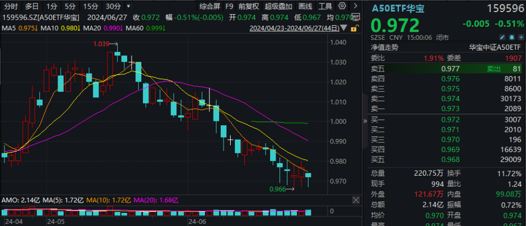Select the 卖一 0.973 ask row
Screen dimensions: 526x226
[446, 108]
